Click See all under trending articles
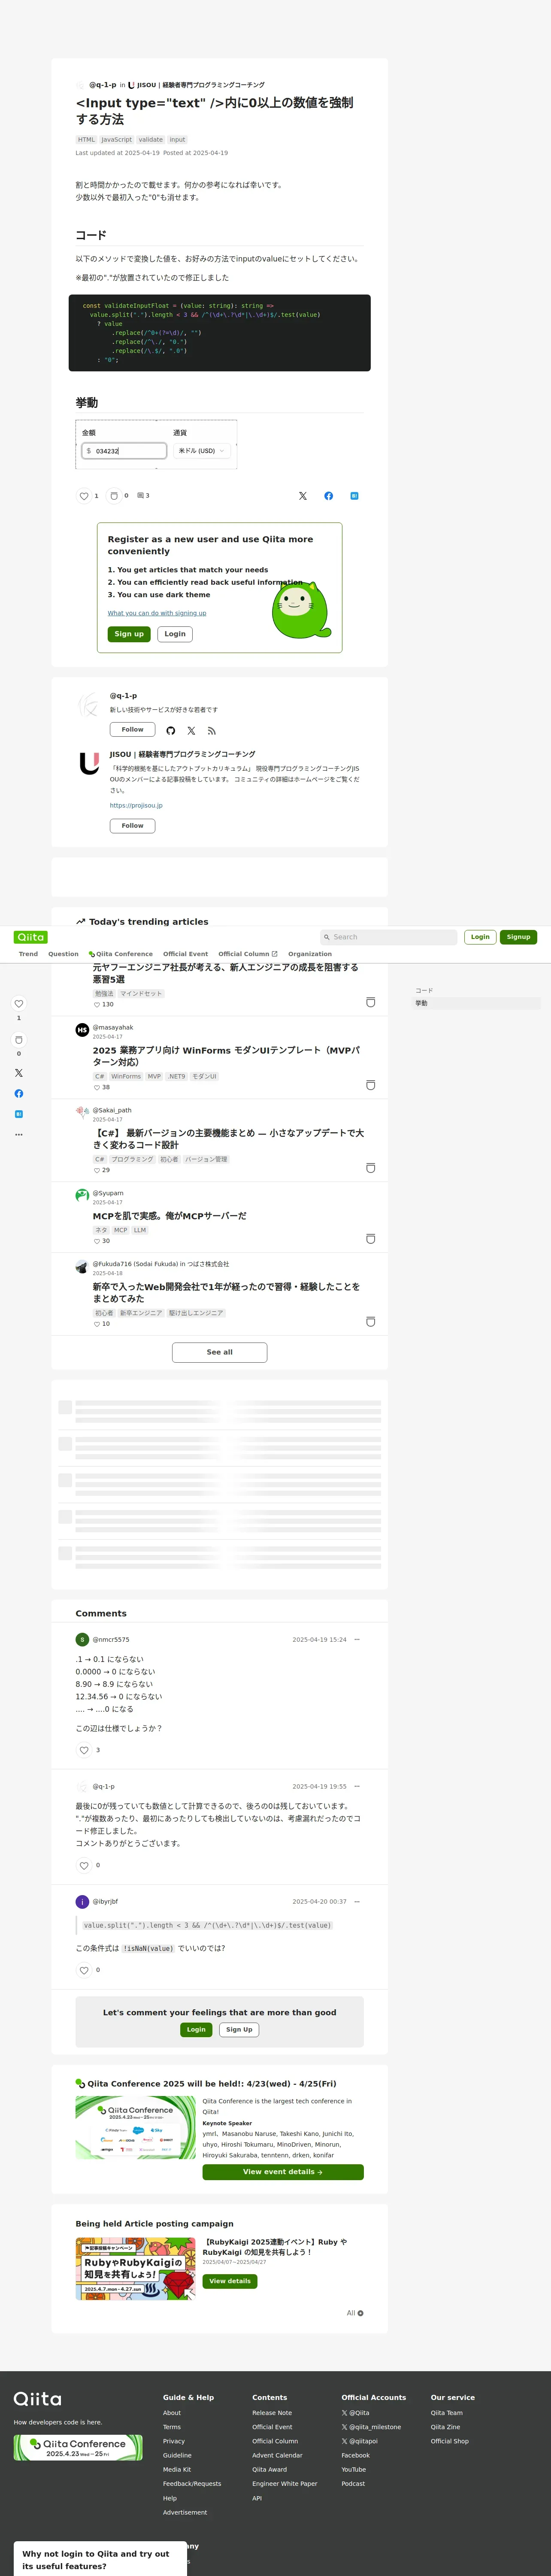The width and height of the screenshot is (551, 2576). click(x=219, y=1352)
